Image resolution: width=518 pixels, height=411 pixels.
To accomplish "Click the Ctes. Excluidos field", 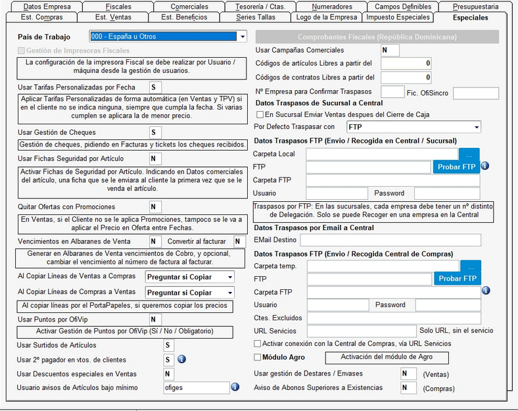I will tap(394, 318).
